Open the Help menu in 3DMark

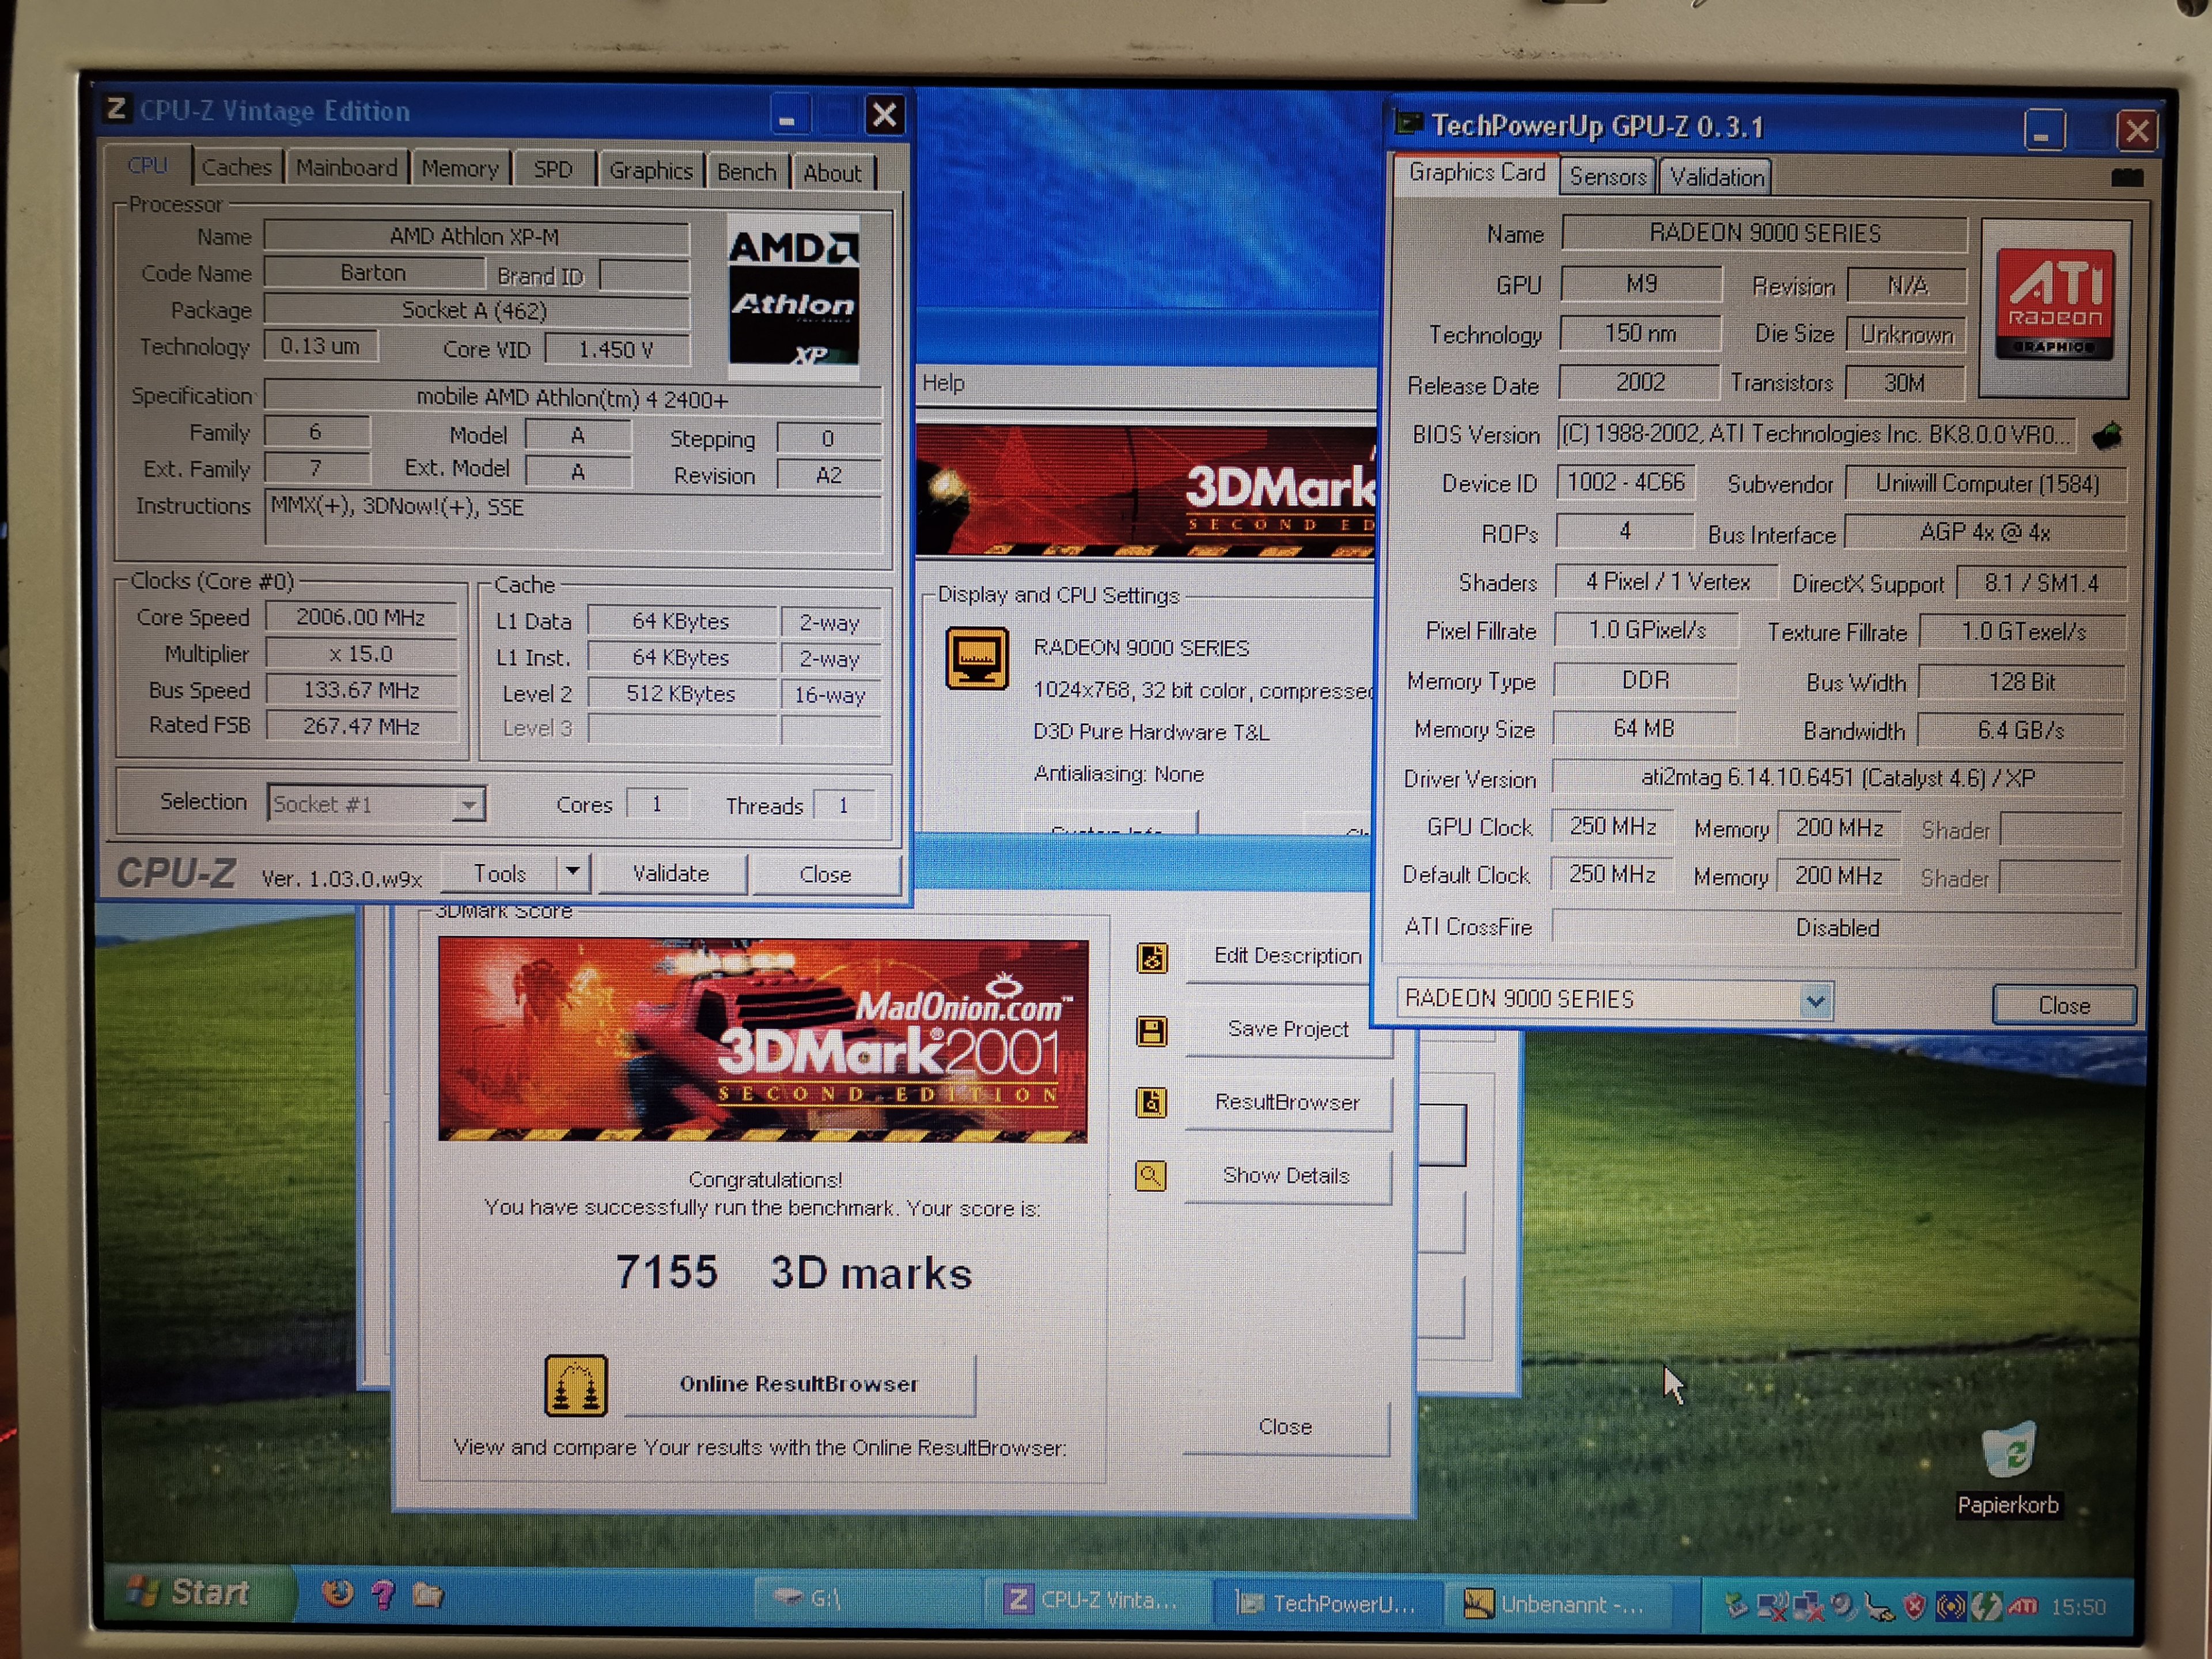tap(943, 383)
